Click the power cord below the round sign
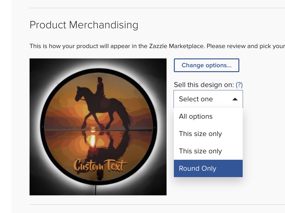The height and width of the screenshot is (213, 285). click(x=96, y=190)
